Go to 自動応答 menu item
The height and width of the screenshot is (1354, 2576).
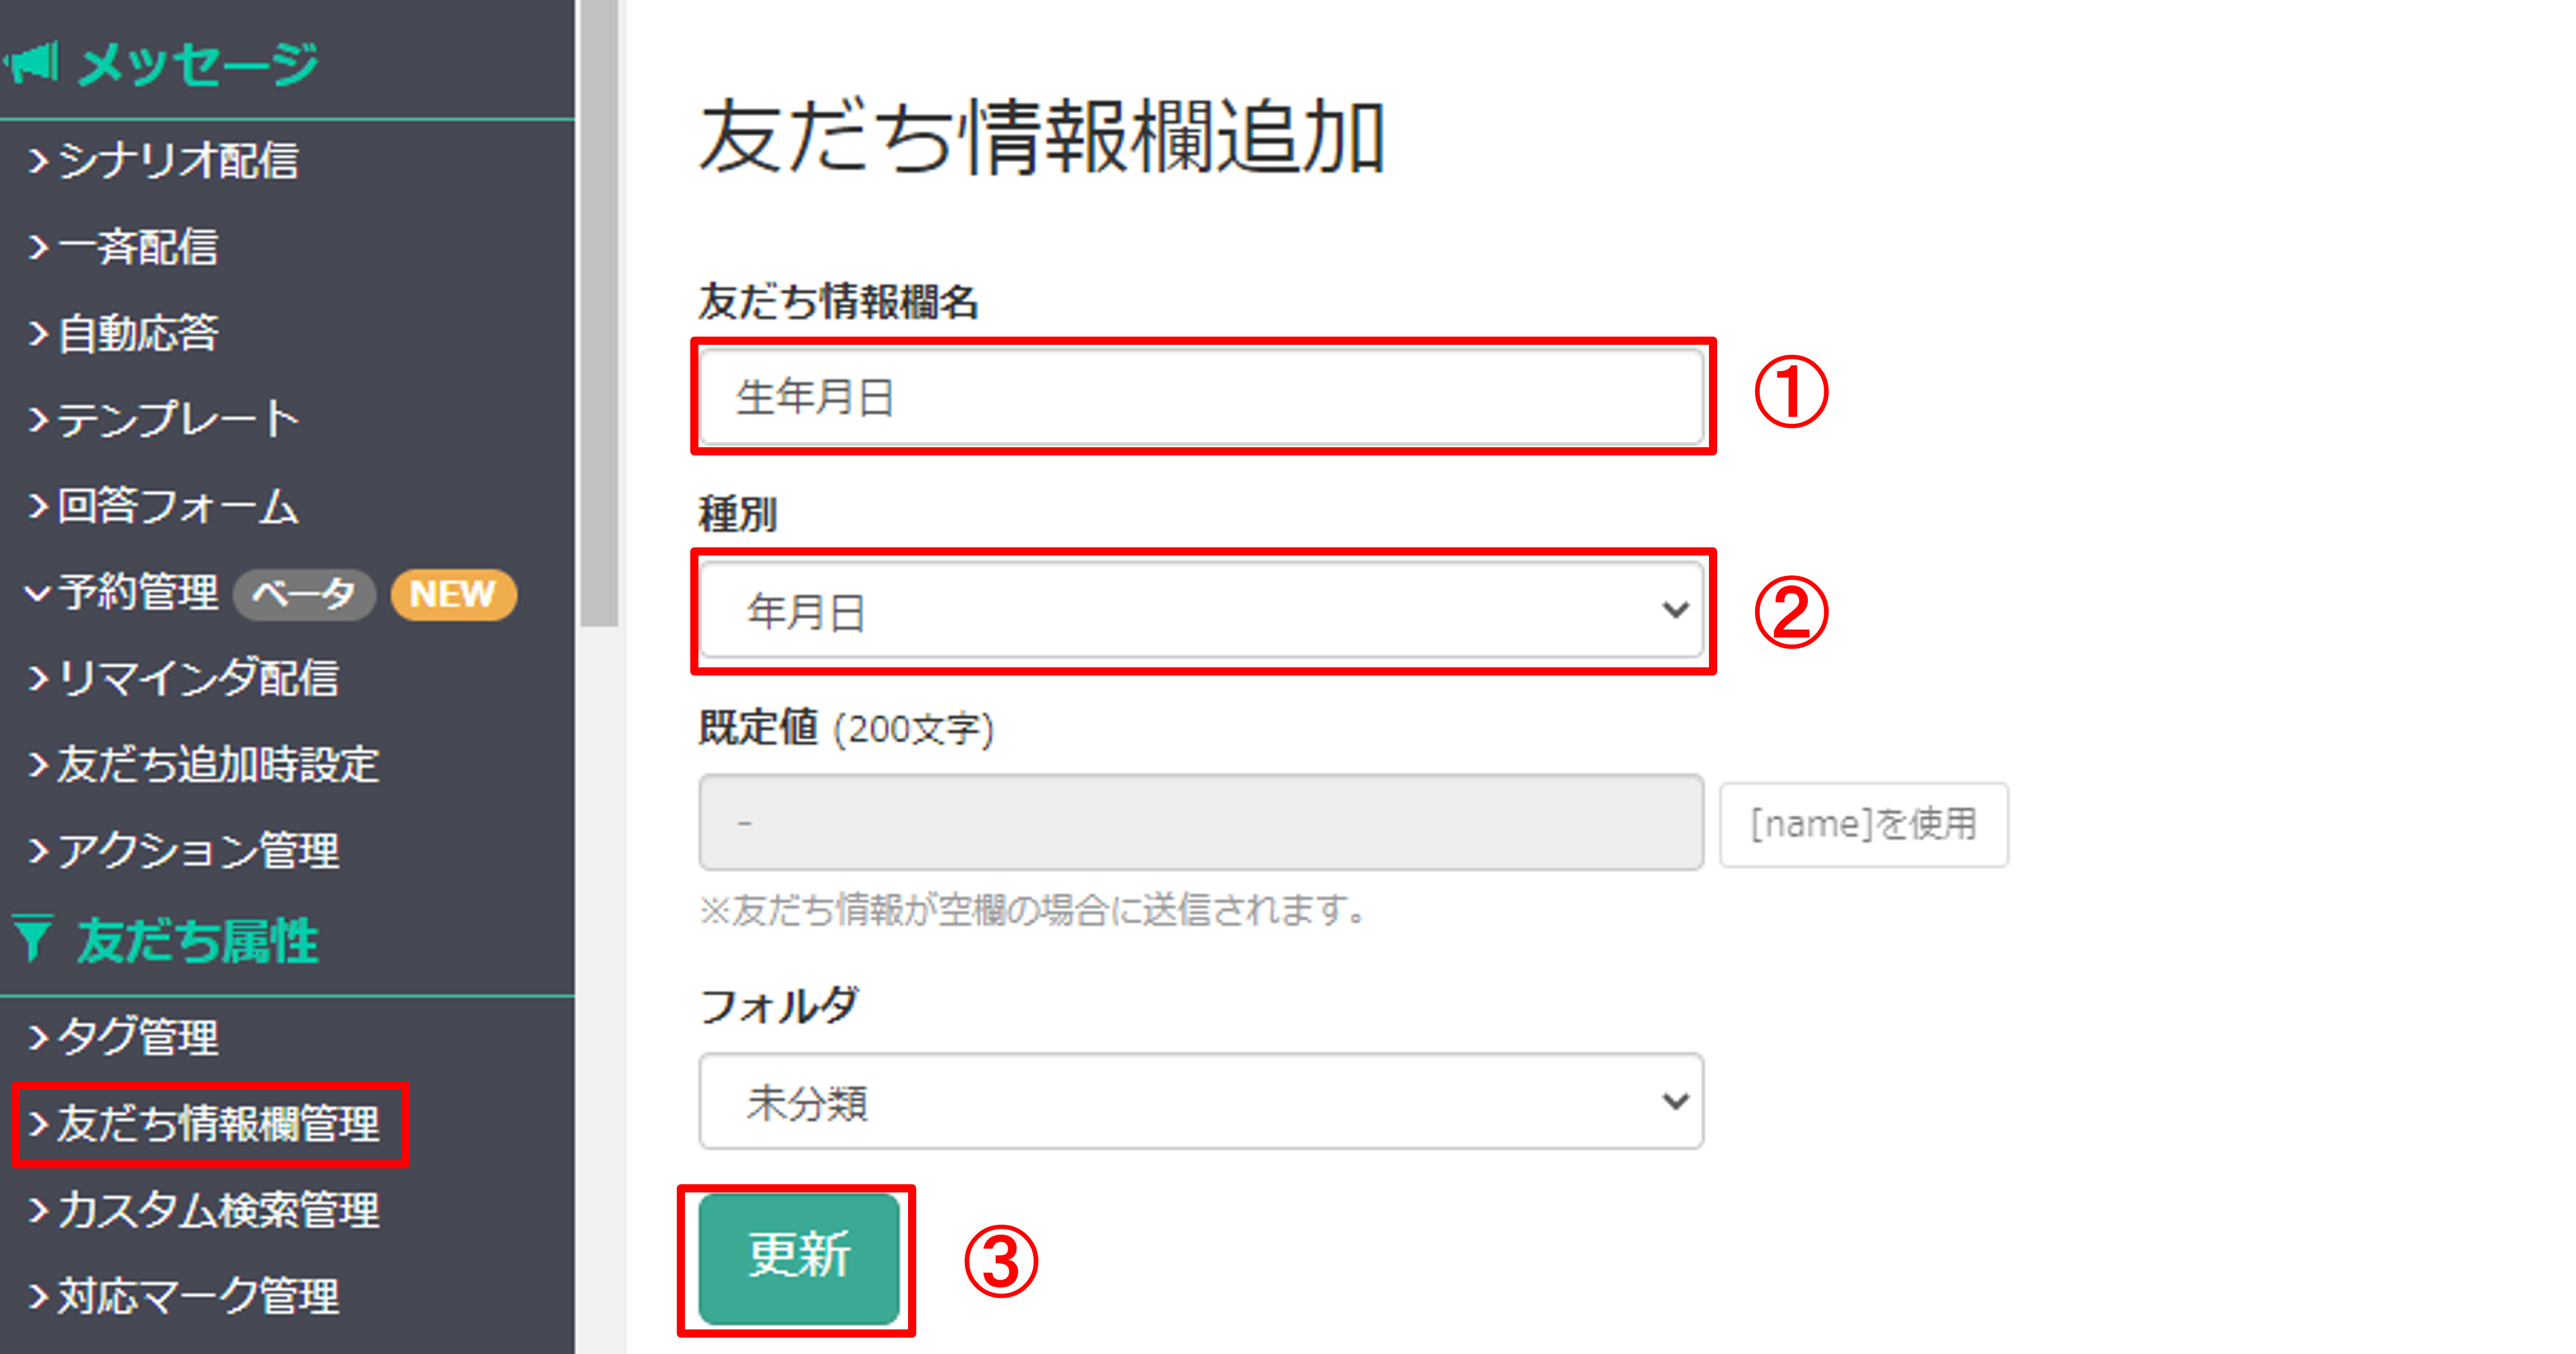point(124,333)
